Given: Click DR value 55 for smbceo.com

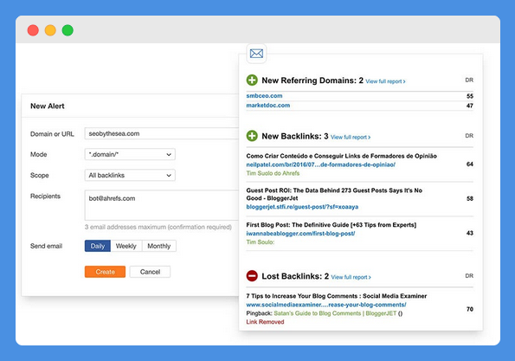Looking at the screenshot, I should click(x=470, y=96).
